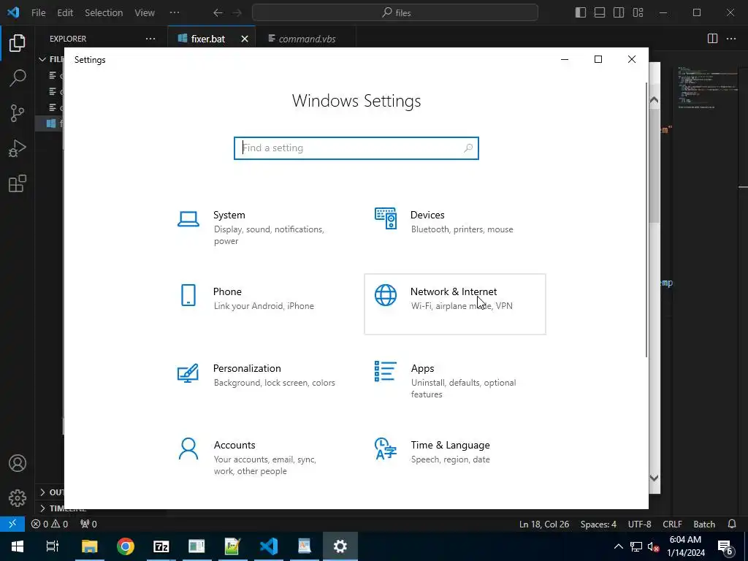Click Spaces: 4 indentation status
The height and width of the screenshot is (561, 748).
(598, 524)
